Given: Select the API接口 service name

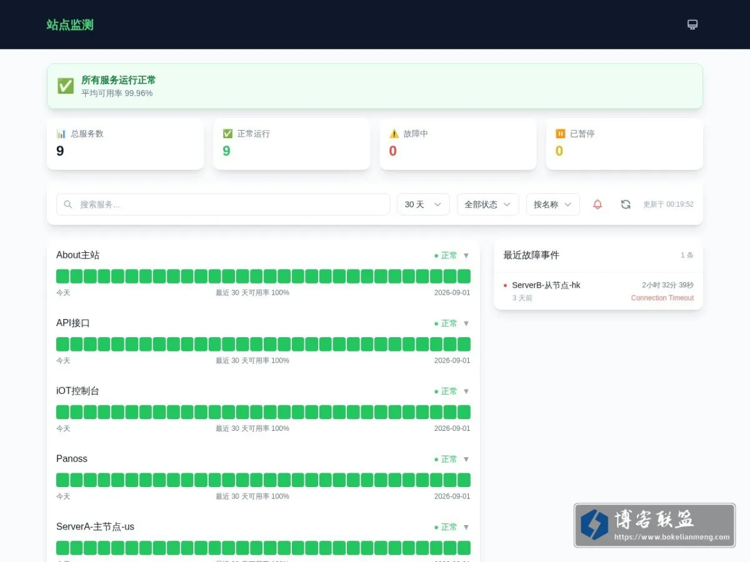Looking at the screenshot, I should (73, 323).
